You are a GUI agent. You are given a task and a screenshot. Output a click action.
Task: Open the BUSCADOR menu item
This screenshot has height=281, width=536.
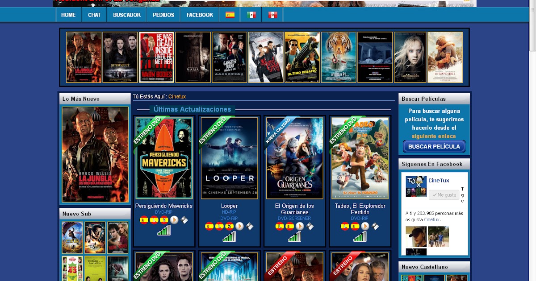127,15
